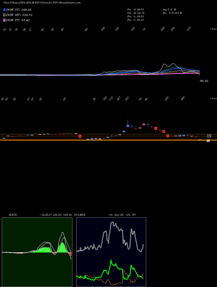The image size is (217, 287).
Task: Click the blue DOW ST legend swatch
Action: pyautogui.click(x=4, y=10)
